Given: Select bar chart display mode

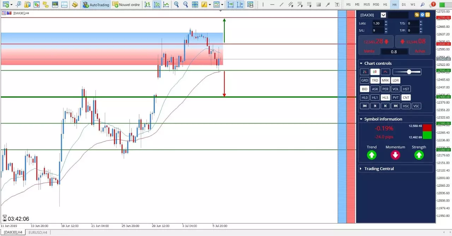Looking at the screenshot, I should (x=147, y=5).
